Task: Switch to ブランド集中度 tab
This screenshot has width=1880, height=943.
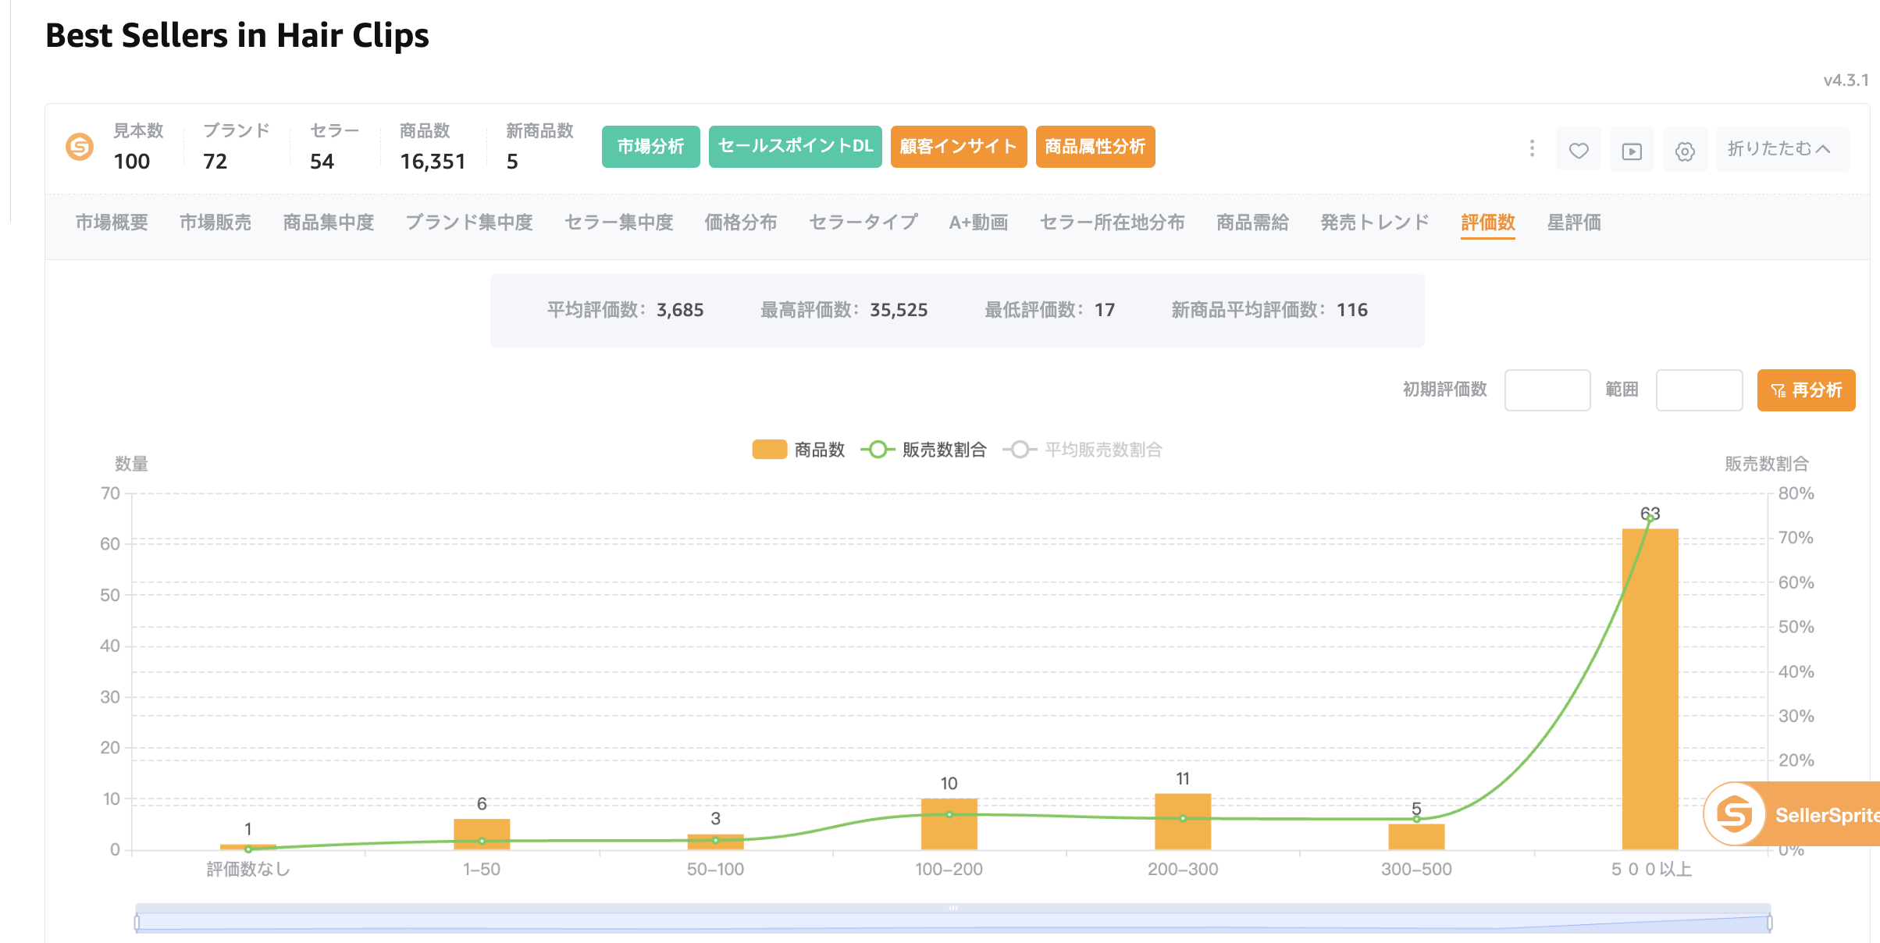Action: pos(469,222)
